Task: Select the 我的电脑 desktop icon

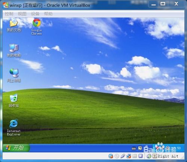Action: click(14, 50)
